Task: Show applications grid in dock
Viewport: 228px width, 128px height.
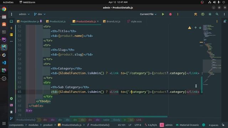Action: pos(4,123)
